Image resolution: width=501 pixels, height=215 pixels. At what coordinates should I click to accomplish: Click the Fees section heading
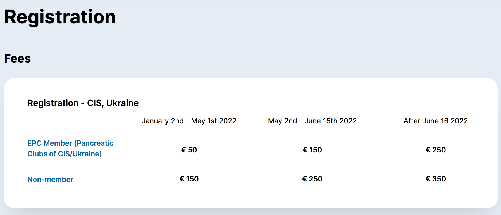(x=18, y=59)
